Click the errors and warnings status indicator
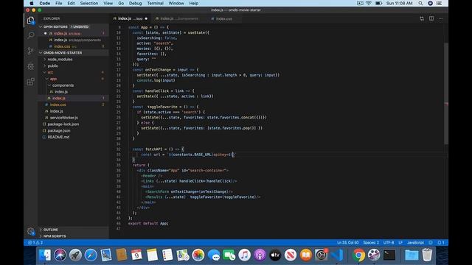This screenshot has height=265, width=472. point(35,242)
